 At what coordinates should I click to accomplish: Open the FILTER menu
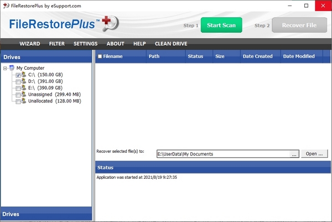pyautogui.click(x=57, y=44)
